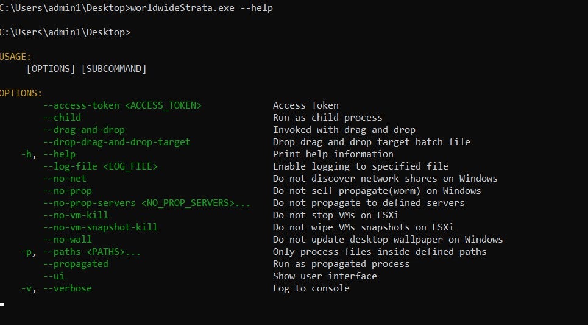Click the --child option
This screenshot has height=325, width=588.
pyautogui.click(x=62, y=118)
